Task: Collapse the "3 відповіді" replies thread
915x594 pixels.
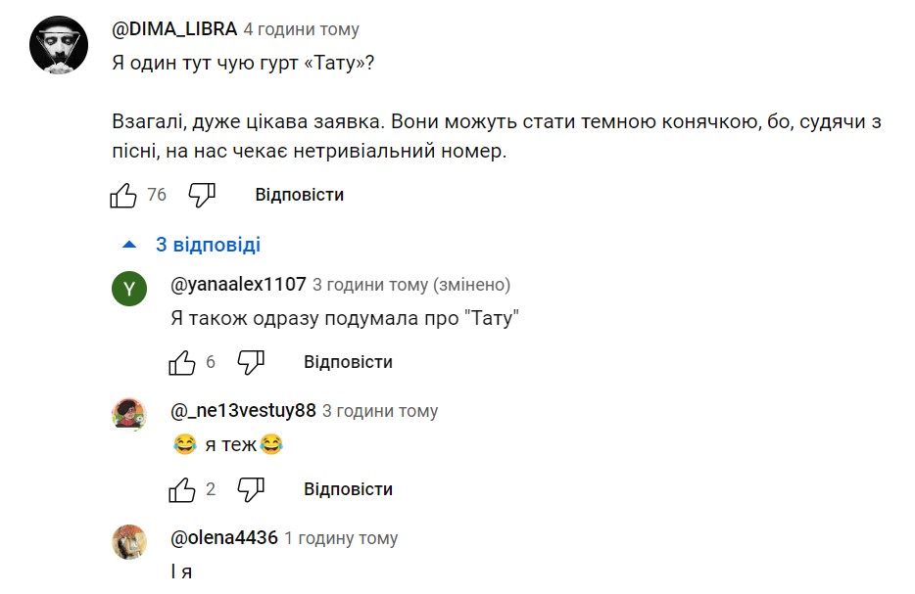Action: (x=191, y=245)
